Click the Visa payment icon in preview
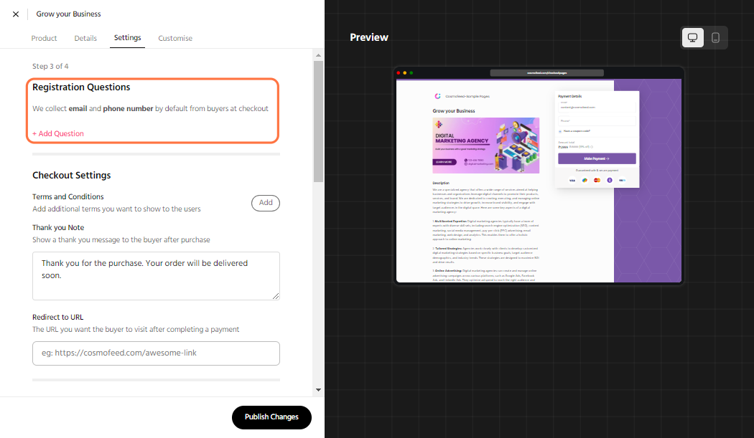Viewport: 754px width, 438px height. (572, 180)
